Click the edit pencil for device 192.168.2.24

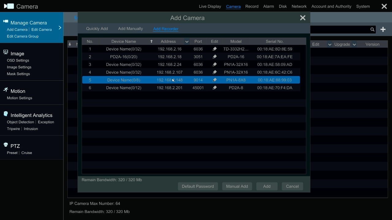[215, 64]
